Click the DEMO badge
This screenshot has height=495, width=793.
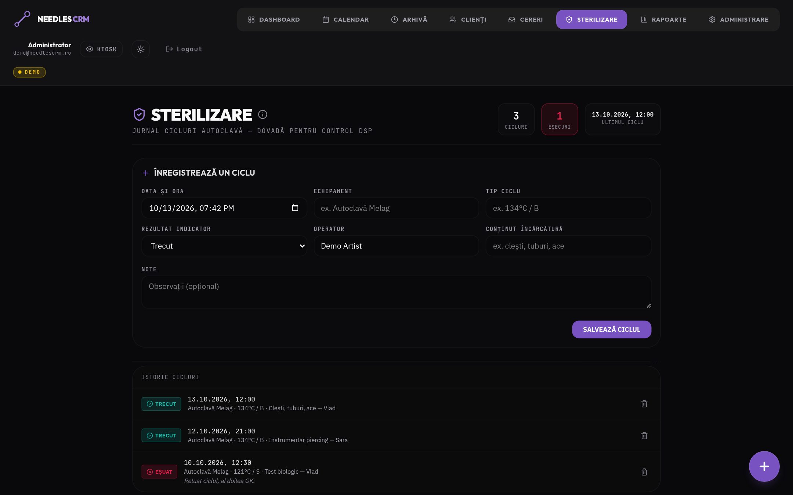pos(29,72)
